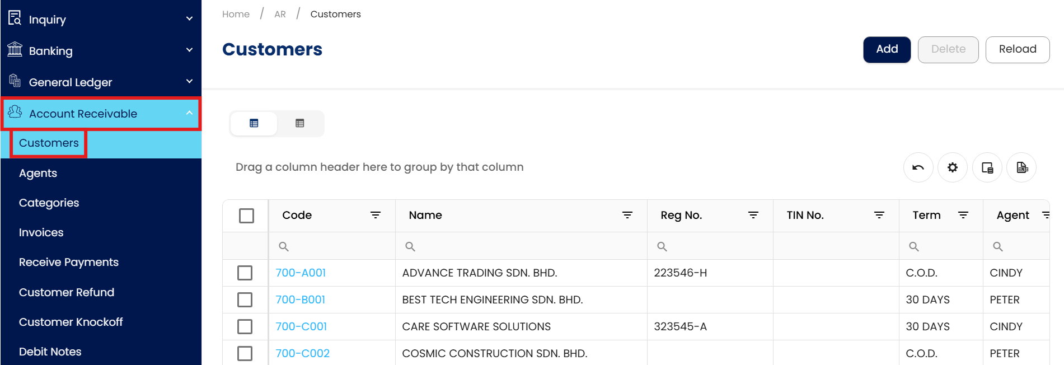
Task: Switch to the second grid view icon
Action: pos(300,123)
